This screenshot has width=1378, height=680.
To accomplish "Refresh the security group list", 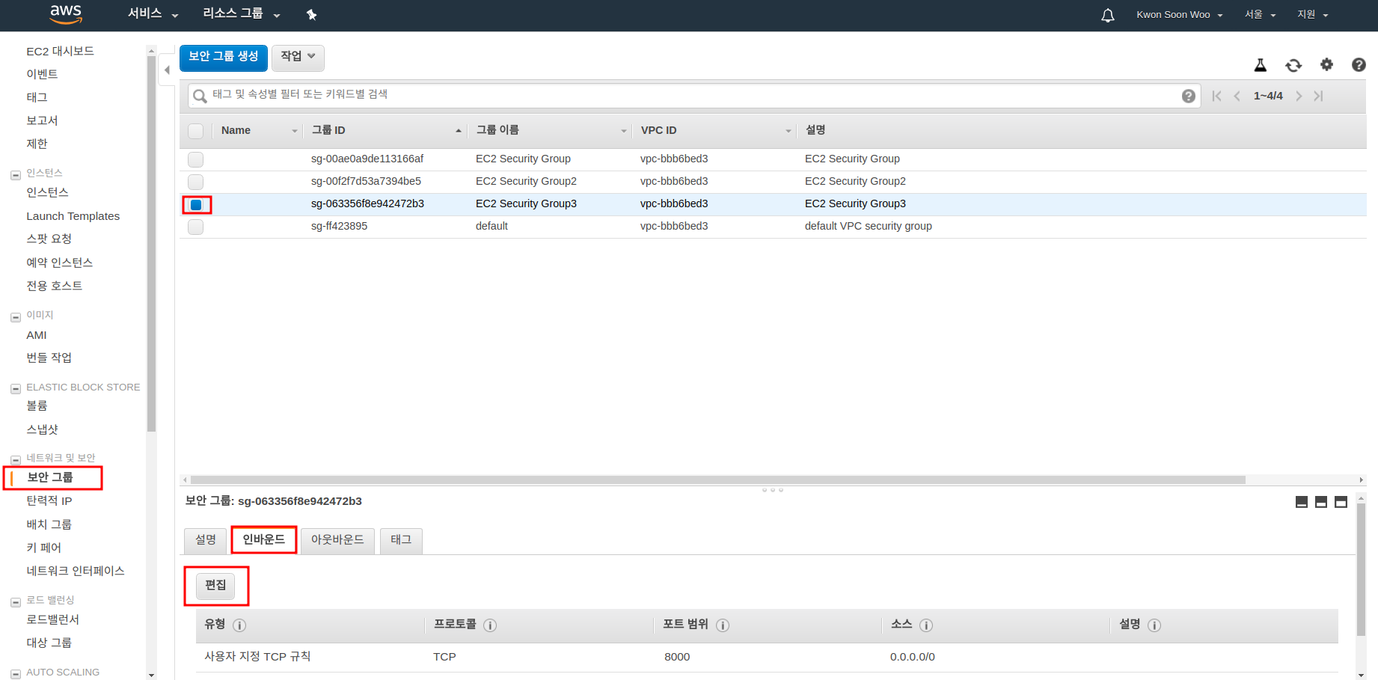I will 1293,65.
